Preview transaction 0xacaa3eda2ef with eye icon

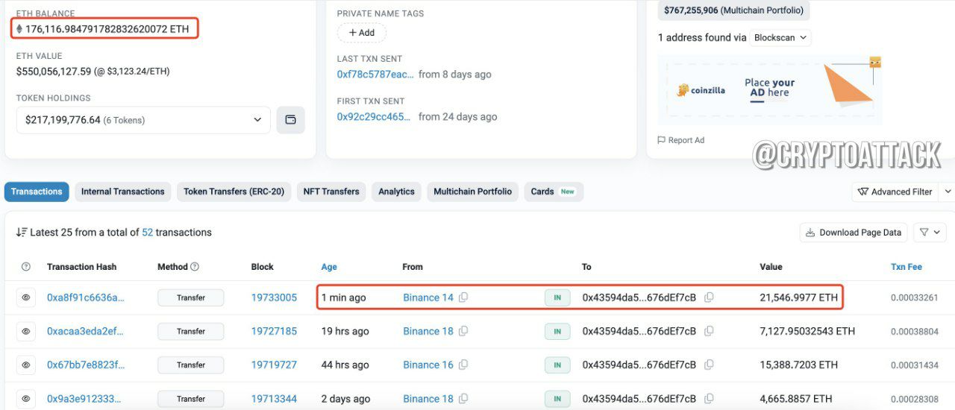[x=26, y=331]
